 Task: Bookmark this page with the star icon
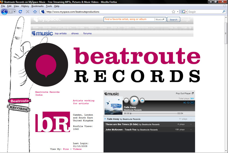point(174,12)
